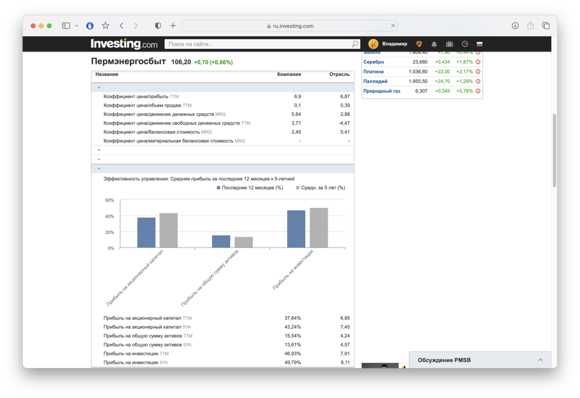Open the Платина commodity link
The width and height of the screenshot is (580, 398).
pyautogui.click(x=374, y=71)
